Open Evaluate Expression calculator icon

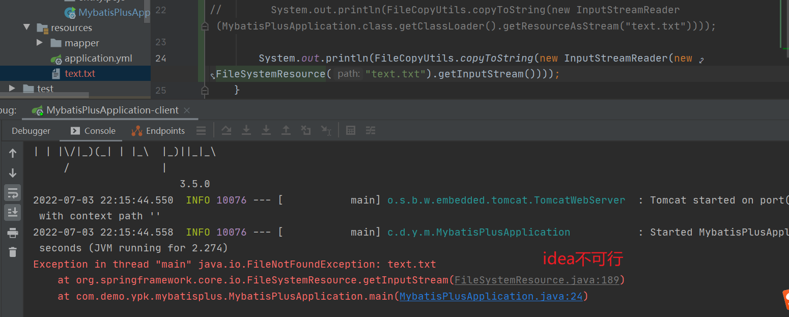click(351, 131)
